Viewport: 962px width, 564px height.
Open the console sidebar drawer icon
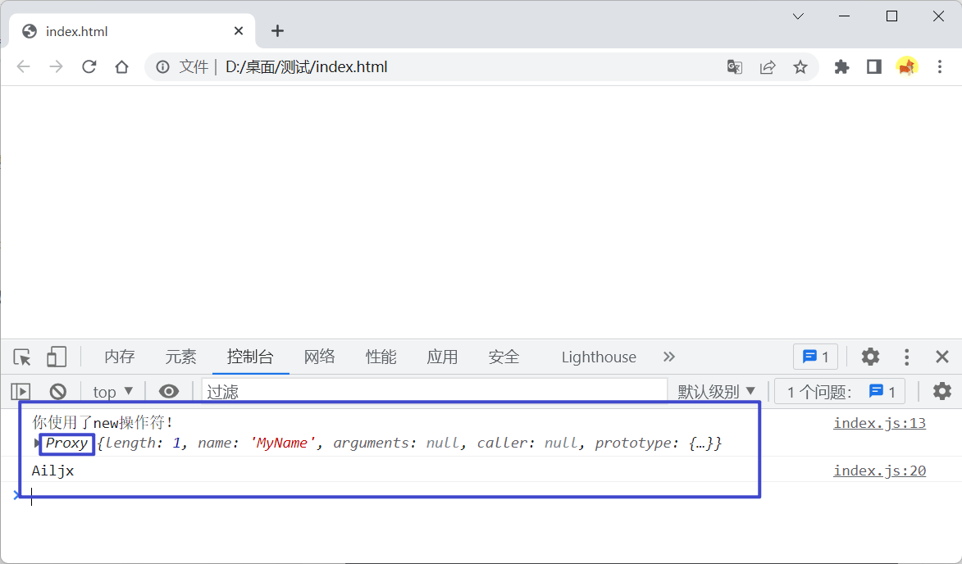(21, 391)
